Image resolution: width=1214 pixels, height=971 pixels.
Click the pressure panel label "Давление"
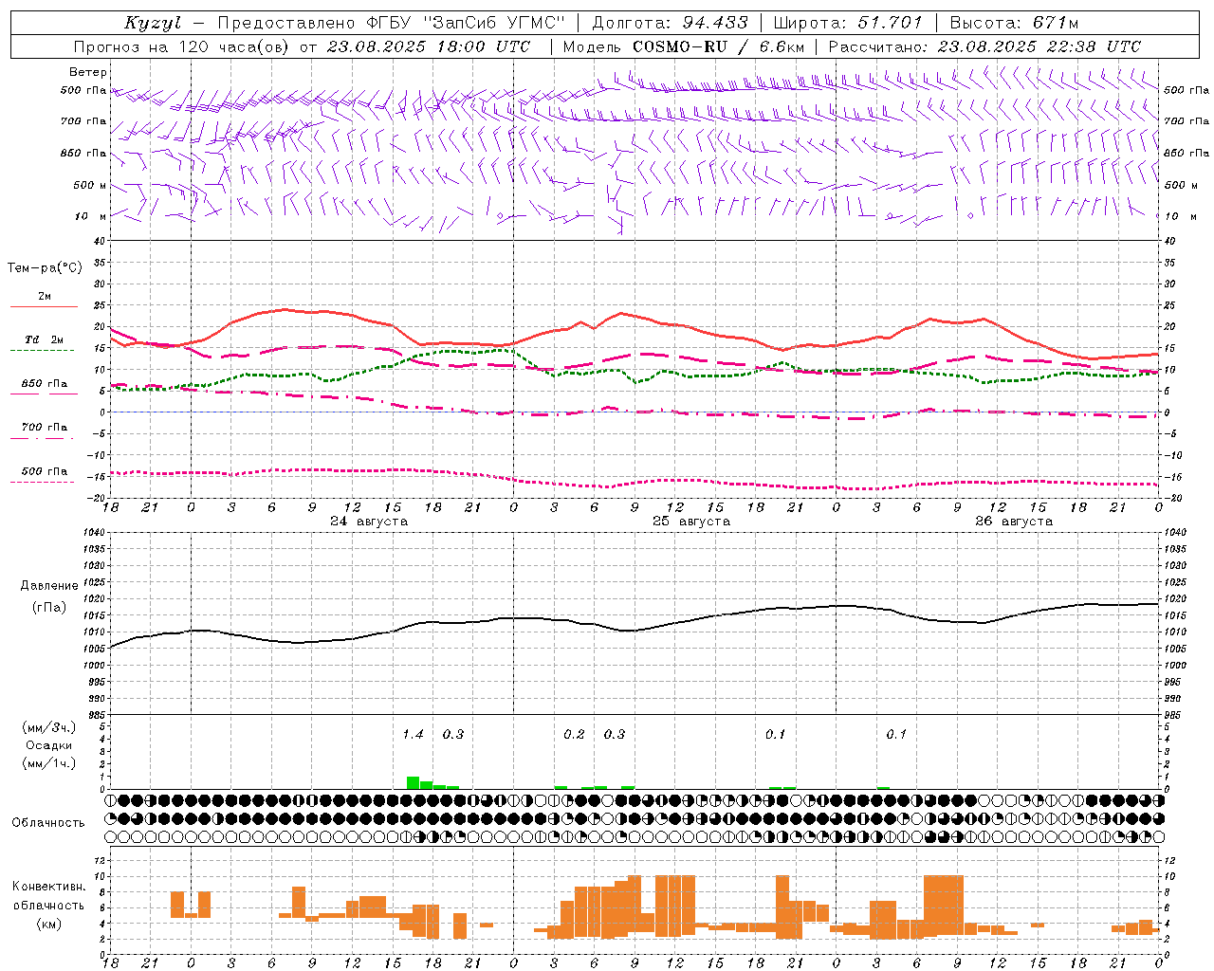(49, 586)
